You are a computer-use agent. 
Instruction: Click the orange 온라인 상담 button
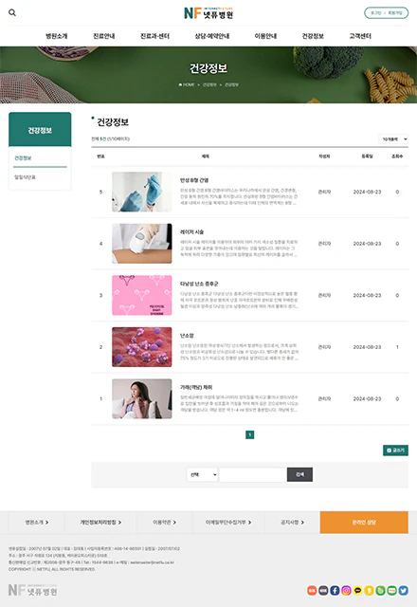(x=364, y=523)
